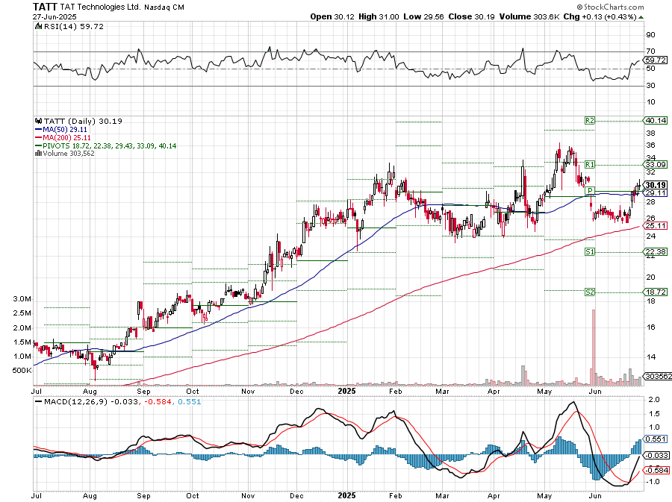
Task: Click the volume bars icon in the legend
Action: click(x=38, y=153)
